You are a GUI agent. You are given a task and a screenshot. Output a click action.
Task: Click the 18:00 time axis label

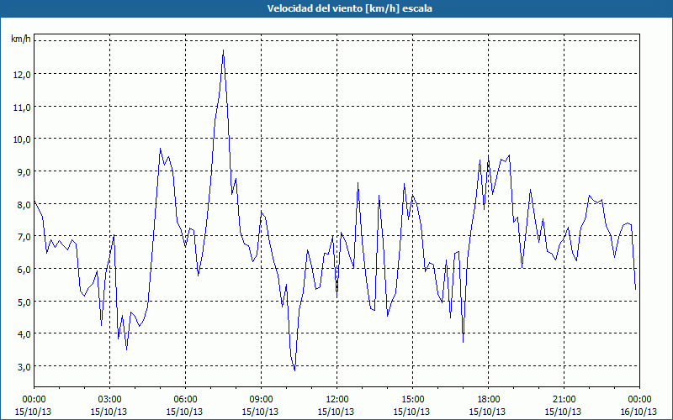tap(489, 400)
